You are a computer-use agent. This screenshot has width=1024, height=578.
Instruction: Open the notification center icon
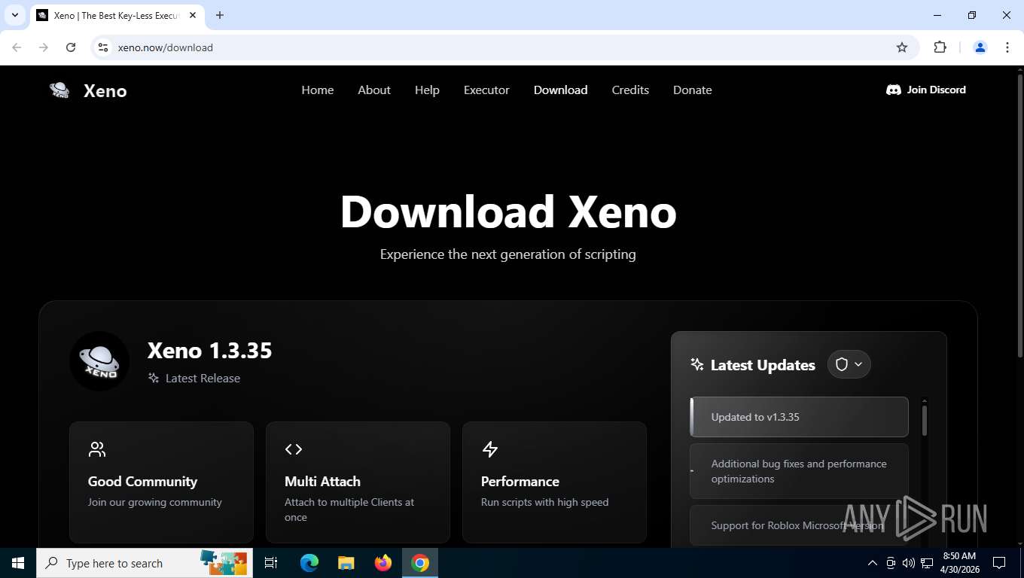point(999,563)
